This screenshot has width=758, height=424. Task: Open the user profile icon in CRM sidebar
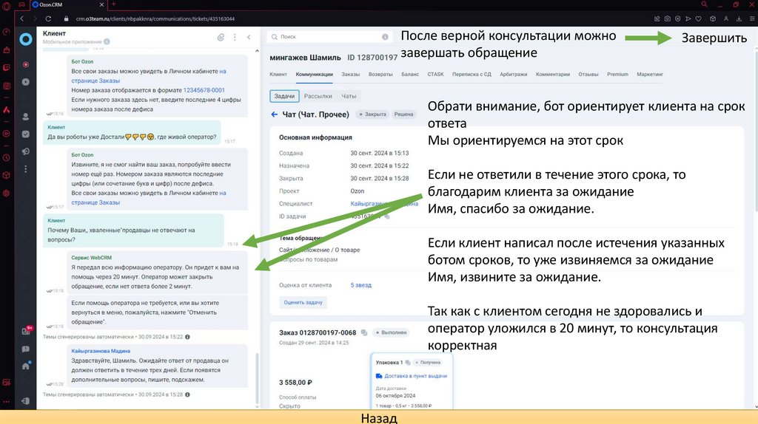[x=26, y=117]
